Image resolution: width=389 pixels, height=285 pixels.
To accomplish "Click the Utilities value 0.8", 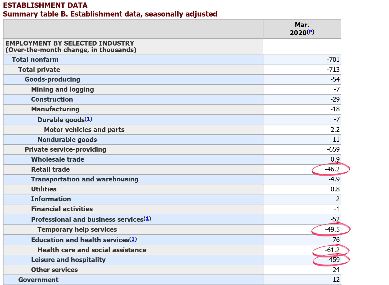I will coord(335,189).
